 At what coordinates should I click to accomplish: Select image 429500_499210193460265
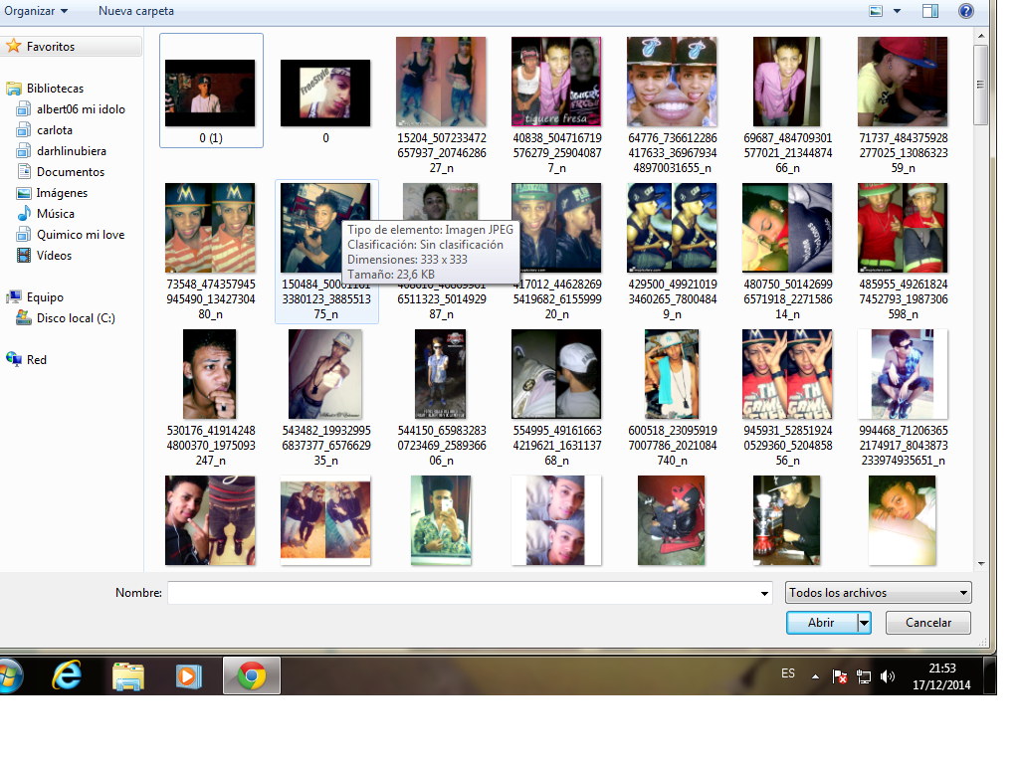click(x=672, y=228)
